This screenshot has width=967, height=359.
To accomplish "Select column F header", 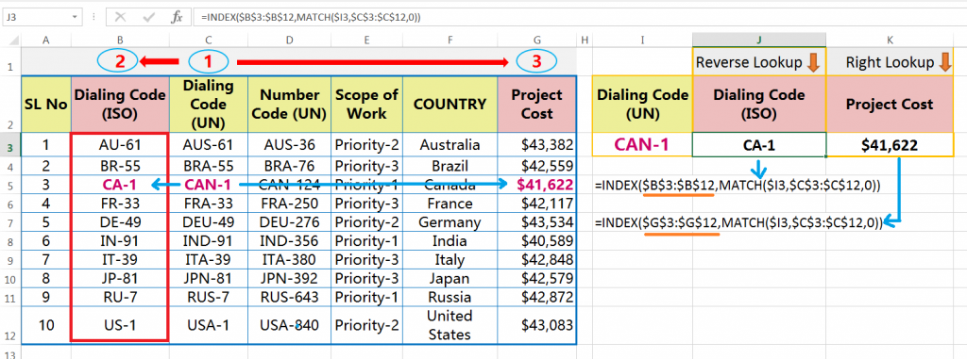I will (x=450, y=40).
